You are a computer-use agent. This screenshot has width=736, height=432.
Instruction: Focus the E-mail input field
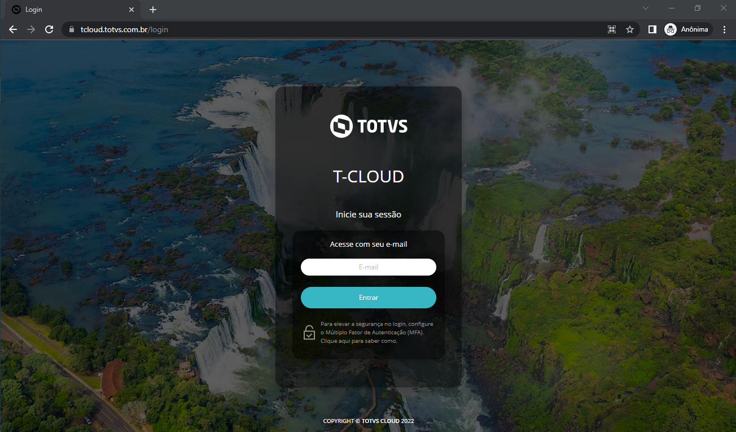(369, 267)
